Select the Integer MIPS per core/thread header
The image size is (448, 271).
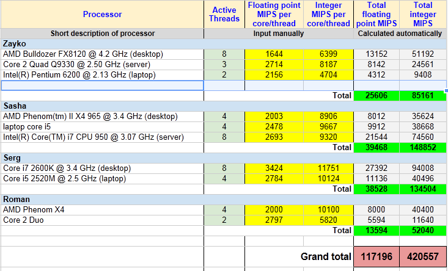click(328, 14)
